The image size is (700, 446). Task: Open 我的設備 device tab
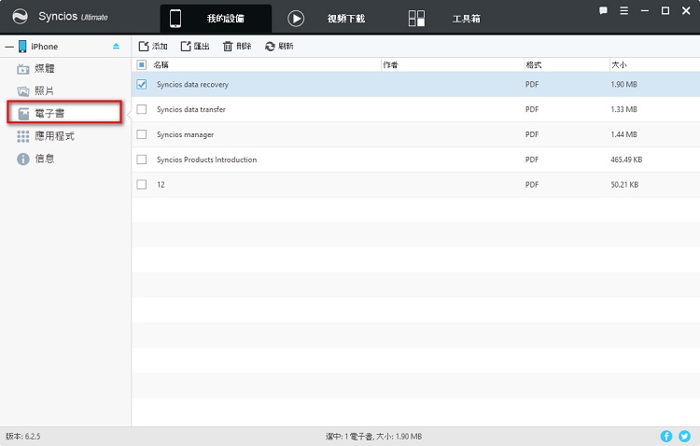point(216,19)
